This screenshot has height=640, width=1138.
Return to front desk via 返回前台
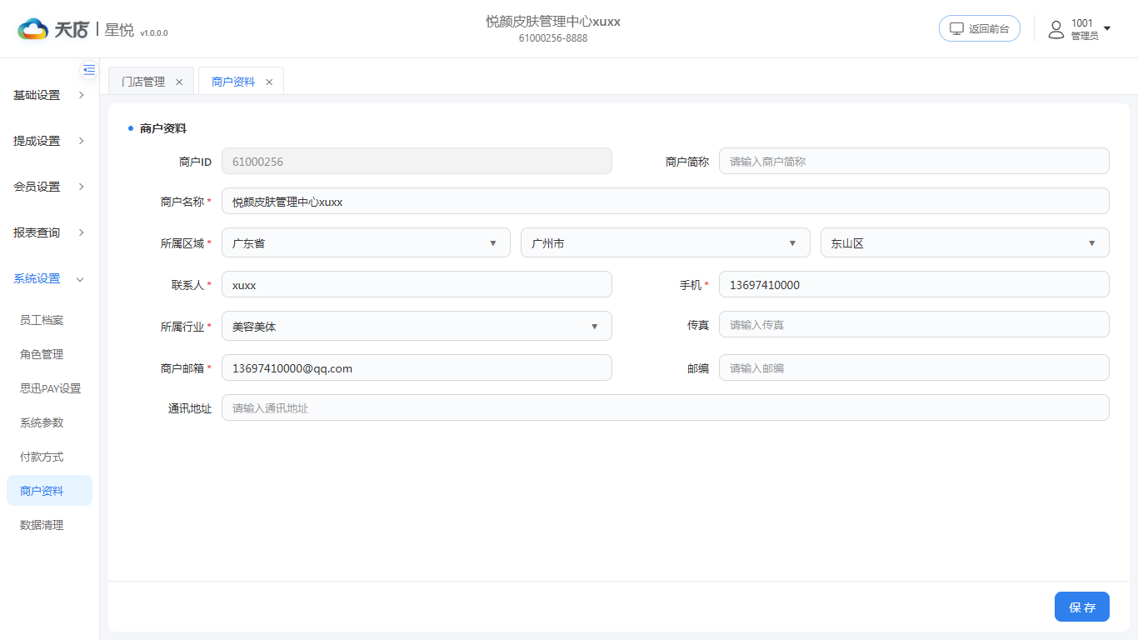(980, 28)
